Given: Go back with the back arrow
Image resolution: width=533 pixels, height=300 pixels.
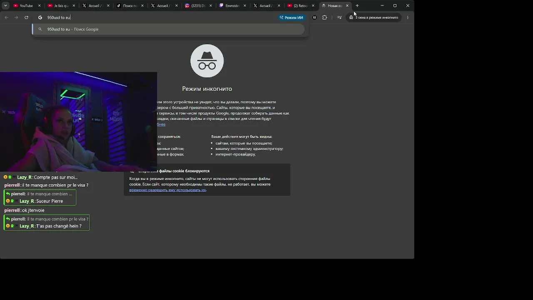Looking at the screenshot, I should (6, 17).
